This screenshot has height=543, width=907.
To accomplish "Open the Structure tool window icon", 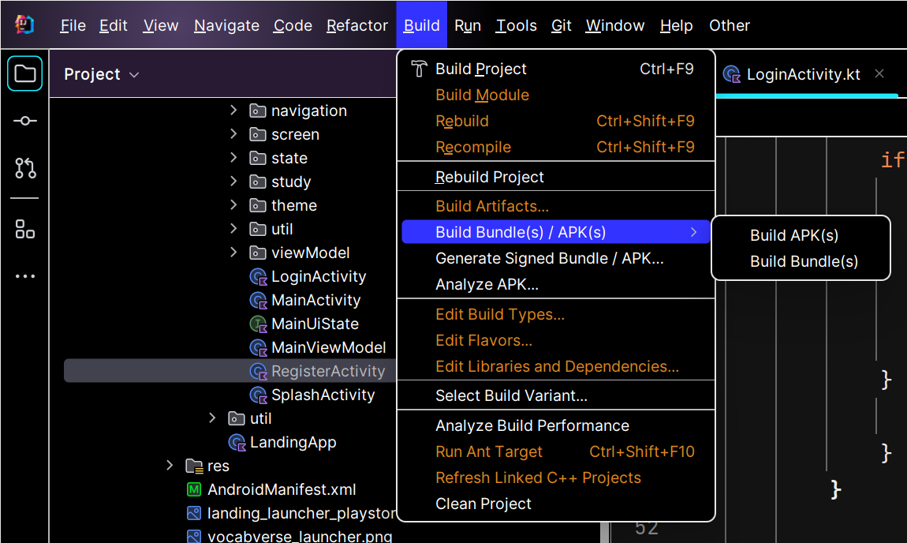I will pyautogui.click(x=25, y=229).
